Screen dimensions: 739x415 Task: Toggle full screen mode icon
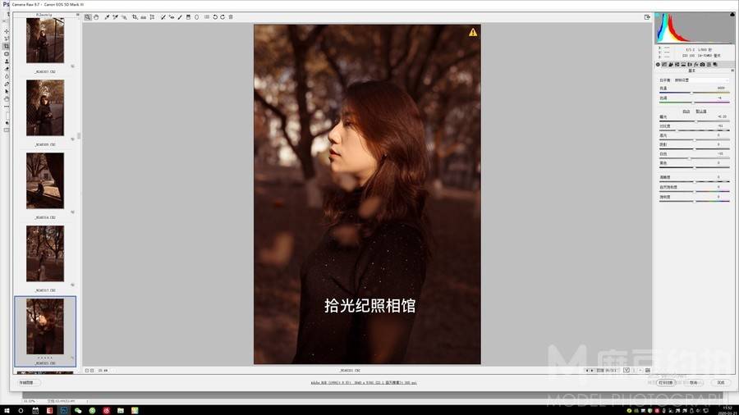tap(647, 17)
